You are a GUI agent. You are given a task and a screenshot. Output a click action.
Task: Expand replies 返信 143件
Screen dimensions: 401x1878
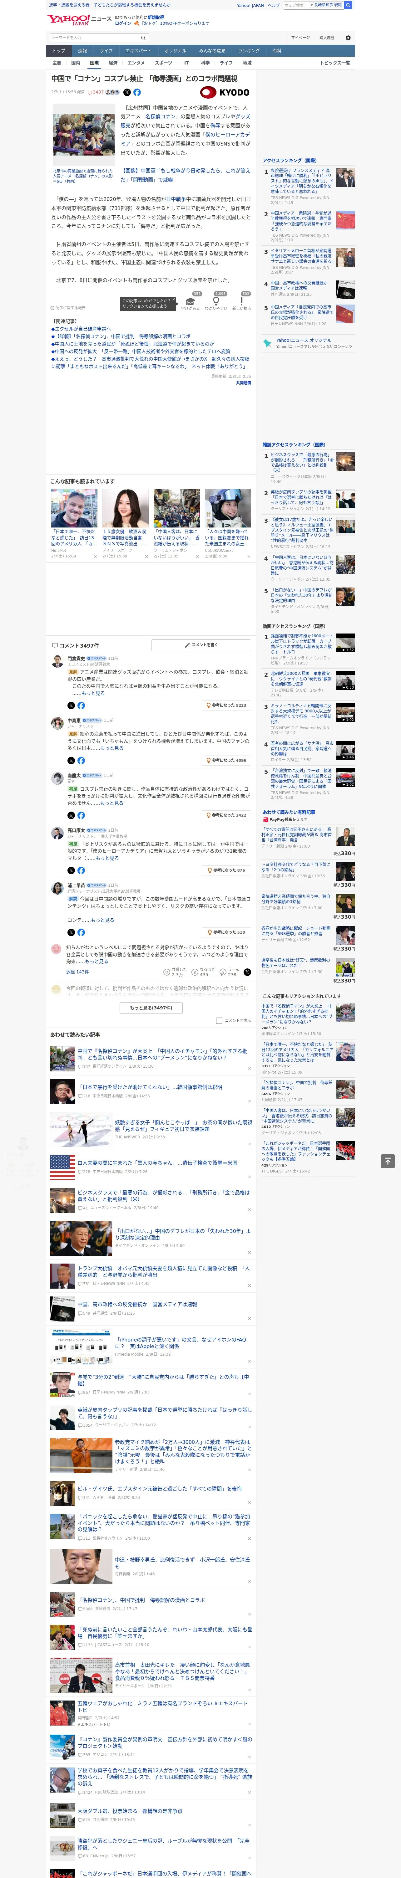click(78, 972)
